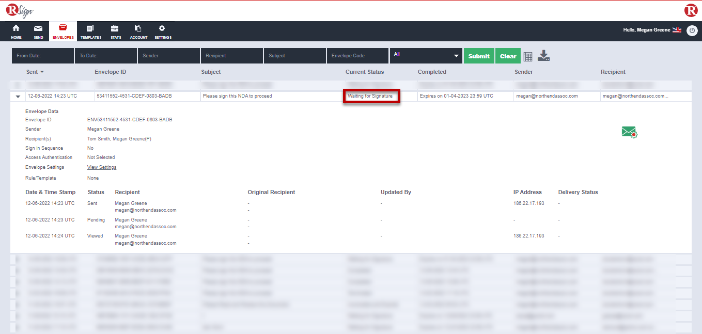This screenshot has width=702, height=334.
Task: Click the Current Status column header
Action: [x=365, y=72]
